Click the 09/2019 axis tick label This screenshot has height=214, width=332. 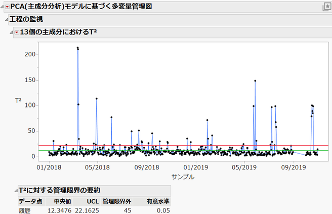pos(294,167)
